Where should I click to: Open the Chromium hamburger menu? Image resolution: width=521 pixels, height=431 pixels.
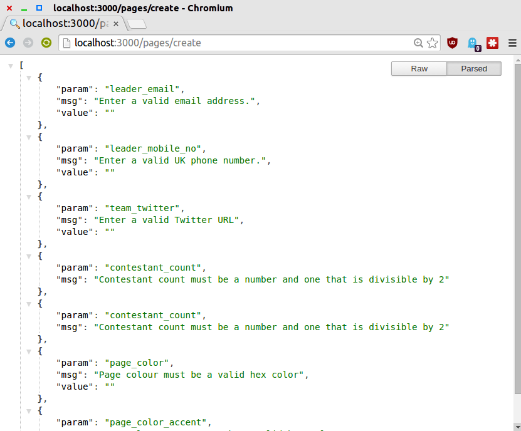pyautogui.click(x=512, y=43)
